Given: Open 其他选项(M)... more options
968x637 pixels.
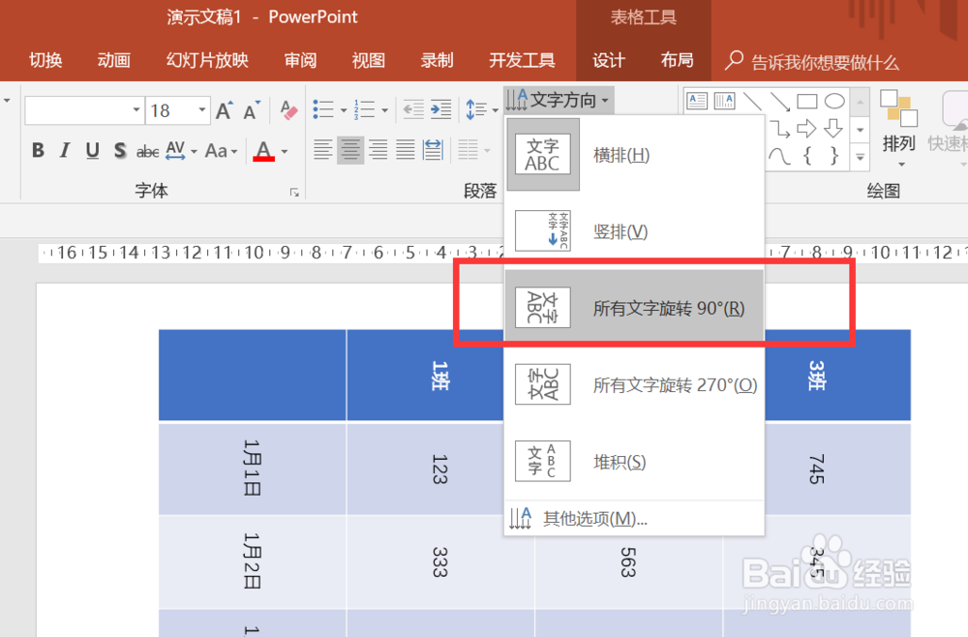Looking at the screenshot, I should tap(634, 519).
